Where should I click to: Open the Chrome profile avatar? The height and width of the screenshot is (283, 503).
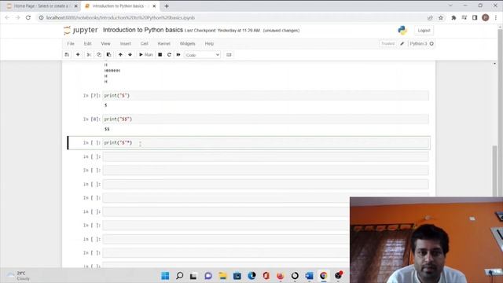coord(486,18)
